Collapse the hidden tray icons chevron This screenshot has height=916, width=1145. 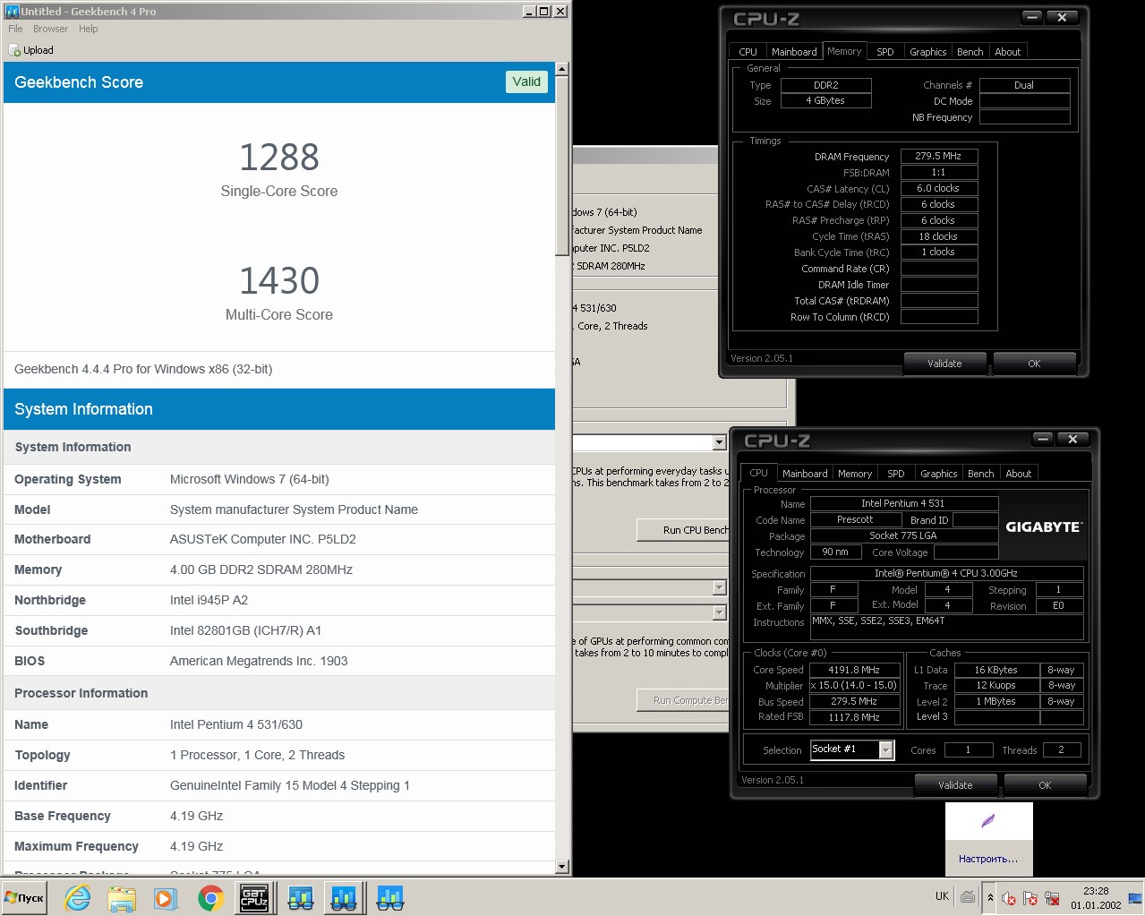tap(990, 897)
